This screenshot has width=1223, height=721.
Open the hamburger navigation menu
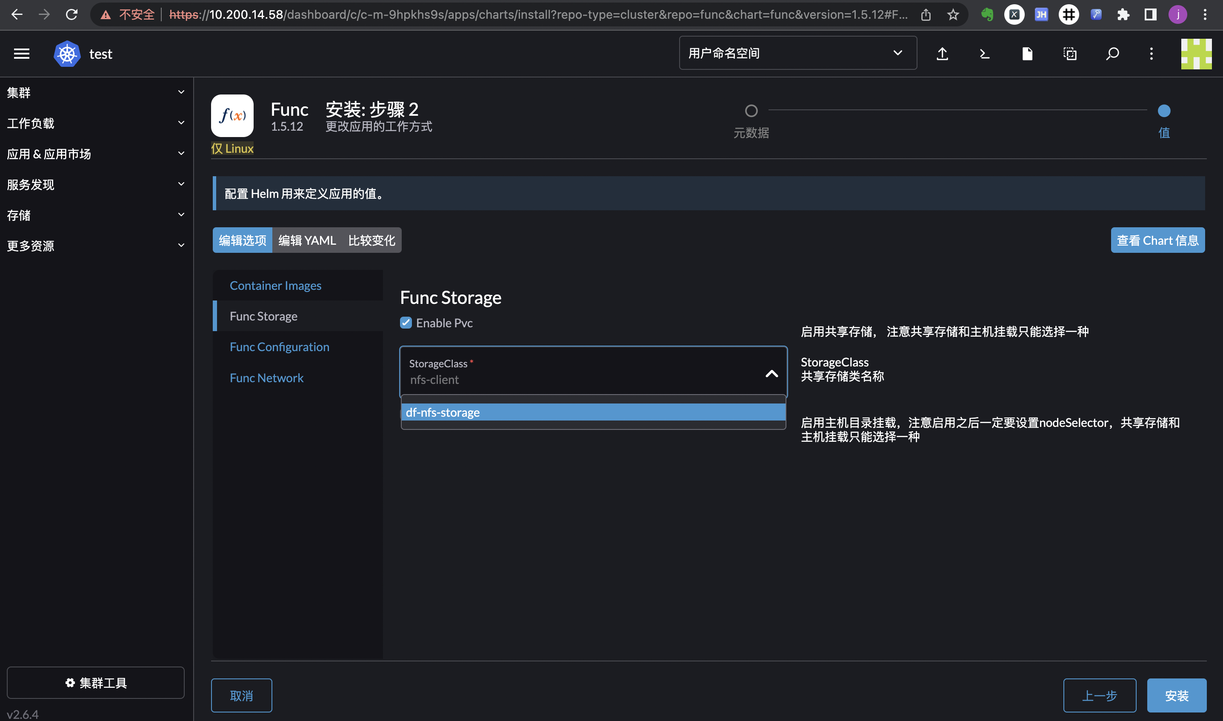(x=21, y=54)
